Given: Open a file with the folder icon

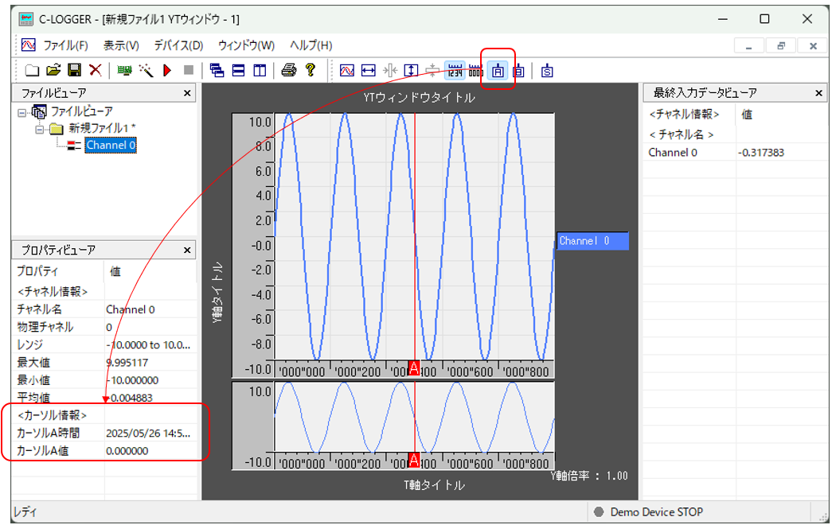Looking at the screenshot, I should pyautogui.click(x=53, y=71).
